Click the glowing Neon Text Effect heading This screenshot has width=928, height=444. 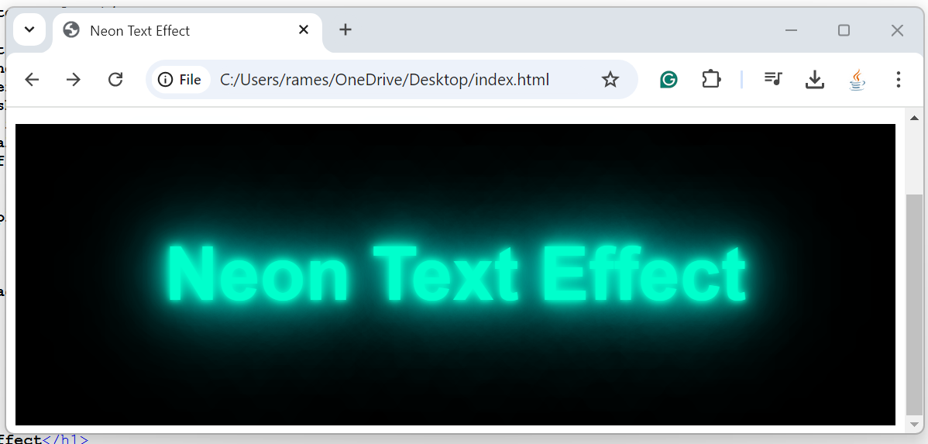point(455,274)
